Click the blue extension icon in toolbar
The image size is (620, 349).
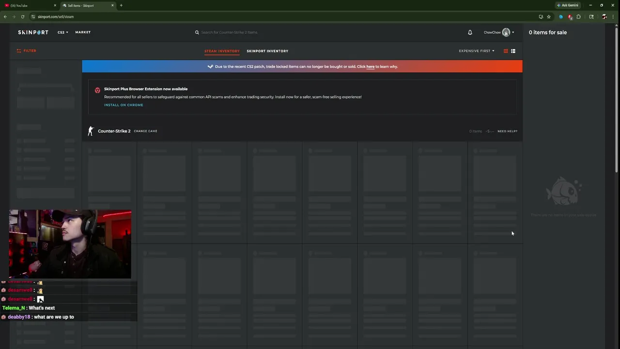(561, 16)
